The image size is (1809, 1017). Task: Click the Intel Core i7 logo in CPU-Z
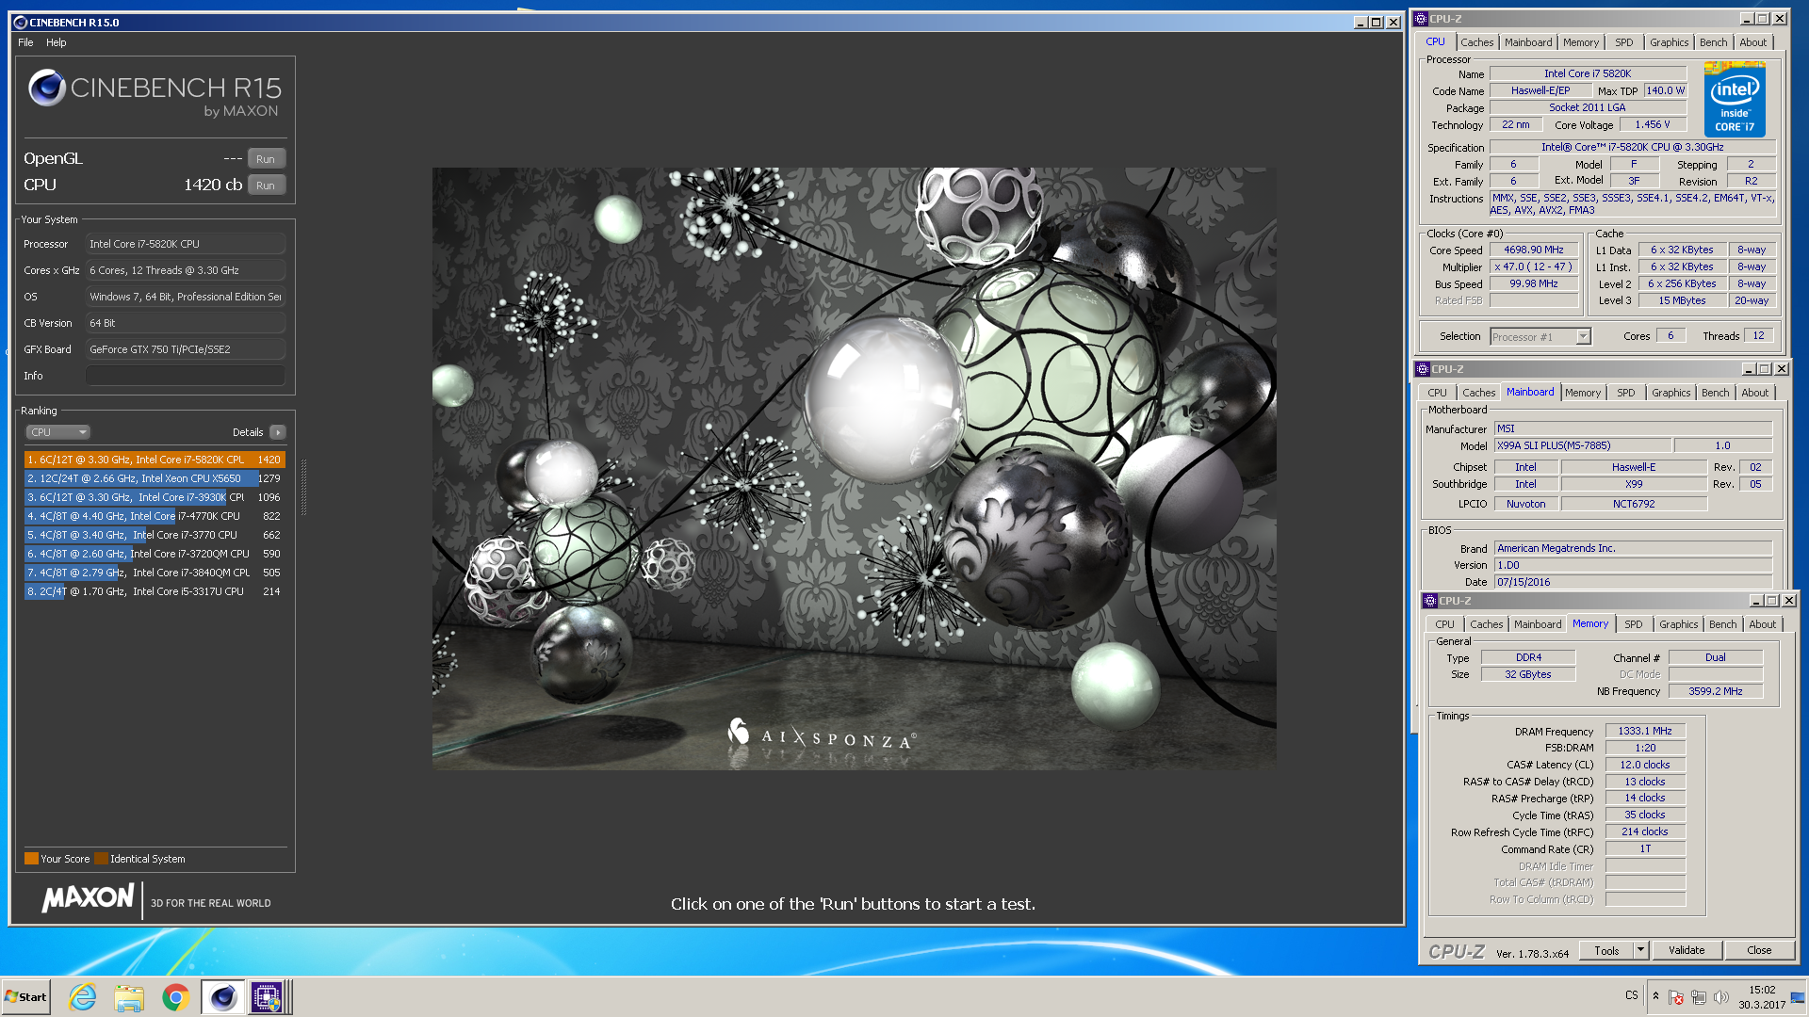click(1735, 100)
